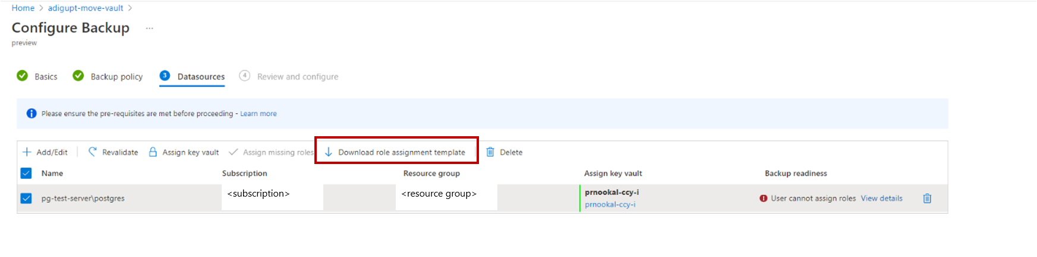Click the blue info icon in the banner

[31, 114]
